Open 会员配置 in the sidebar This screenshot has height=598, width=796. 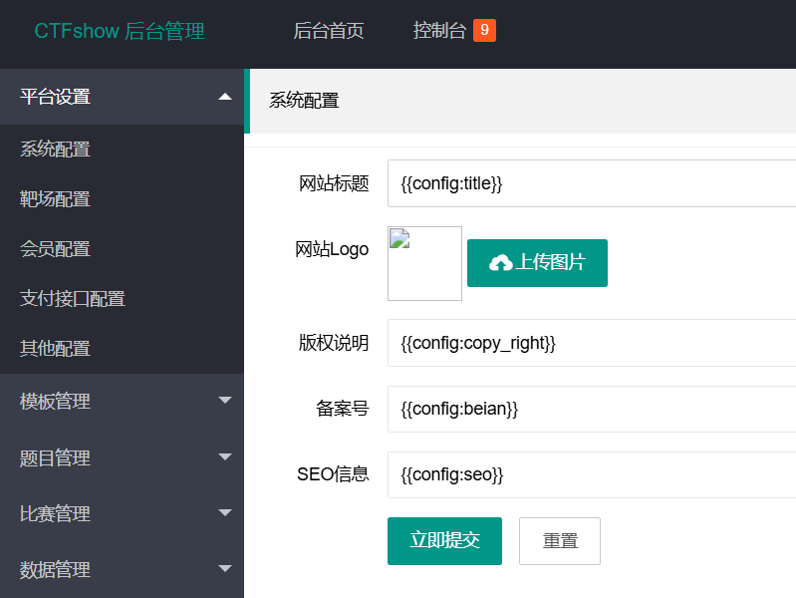(x=56, y=249)
